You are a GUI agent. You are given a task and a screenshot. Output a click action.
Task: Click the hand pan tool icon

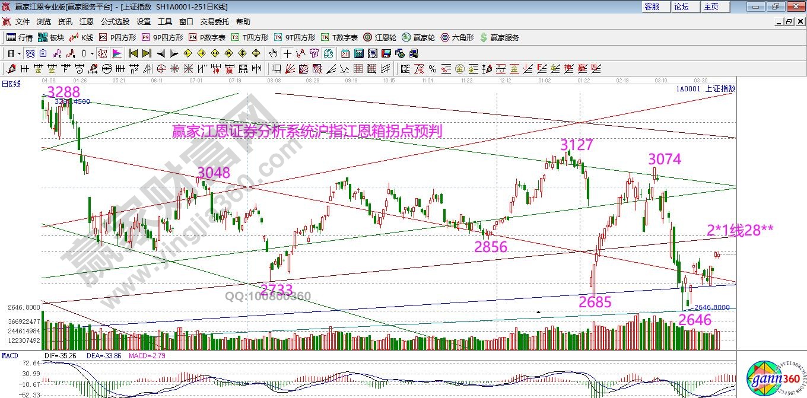(273, 53)
